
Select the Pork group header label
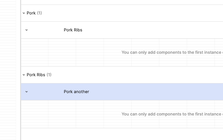(31, 13)
